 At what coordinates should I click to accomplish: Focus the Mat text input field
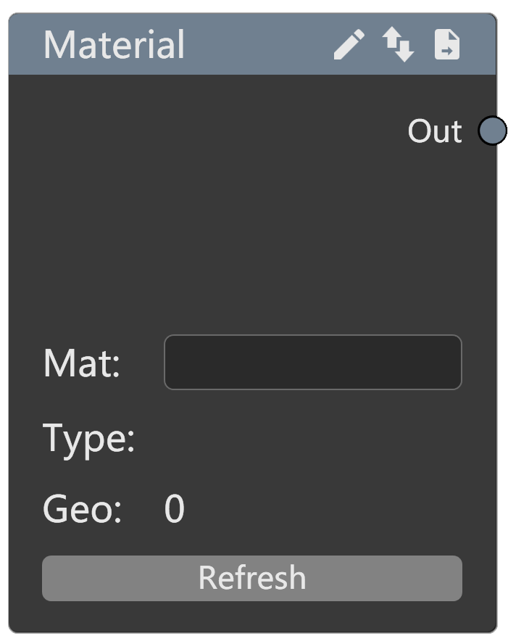[x=312, y=362]
